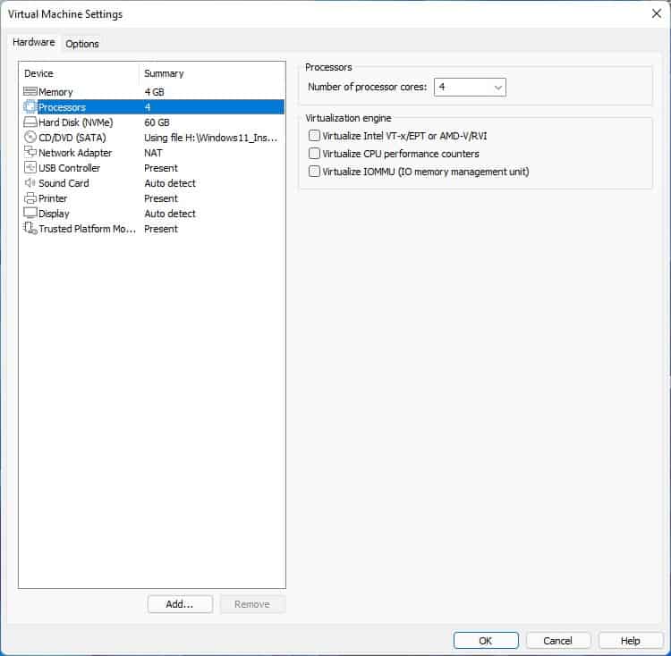Enable Virtualize CPU performance counters
Viewport: 671px width, 656px height.
[314, 154]
